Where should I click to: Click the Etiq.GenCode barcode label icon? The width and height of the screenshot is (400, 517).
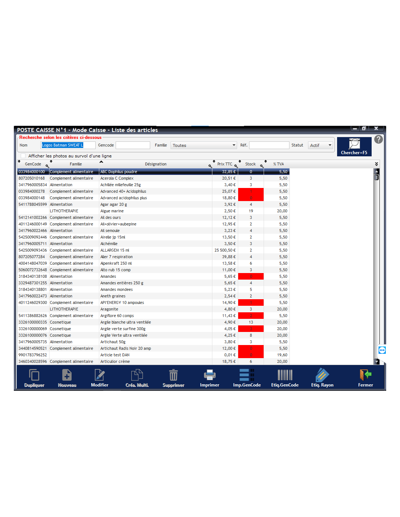point(285,376)
